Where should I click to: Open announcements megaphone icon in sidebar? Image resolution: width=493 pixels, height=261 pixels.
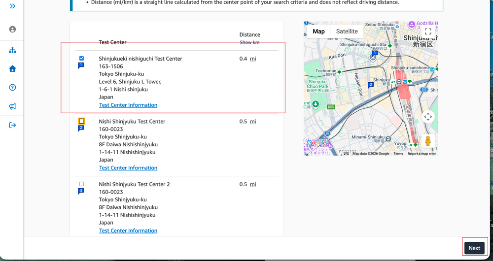[x=13, y=106]
